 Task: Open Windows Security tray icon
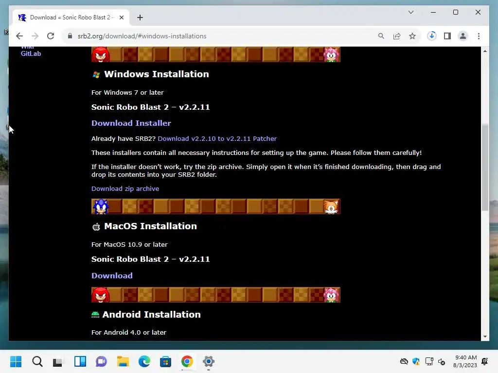click(416, 361)
